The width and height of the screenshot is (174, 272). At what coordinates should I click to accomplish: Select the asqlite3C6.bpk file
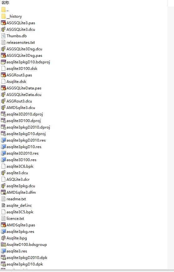tap(20, 166)
